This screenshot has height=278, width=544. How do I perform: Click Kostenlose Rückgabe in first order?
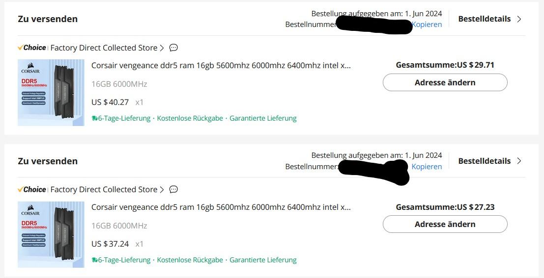pyautogui.click(x=190, y=118)
